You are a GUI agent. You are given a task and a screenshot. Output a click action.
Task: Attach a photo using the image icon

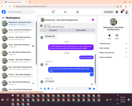coord(45,89)
